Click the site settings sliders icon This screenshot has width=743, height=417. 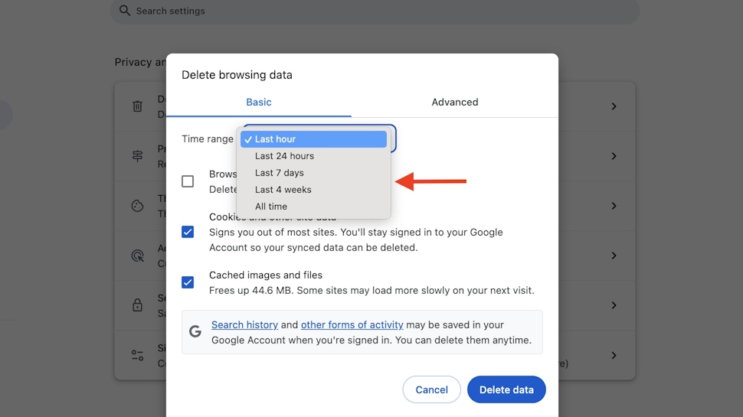[x=137, y=355]
